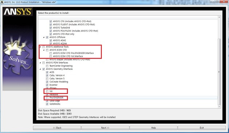Check the ANSYS Icepak checkbox
229x133 pixels.
tap(47, 60)
